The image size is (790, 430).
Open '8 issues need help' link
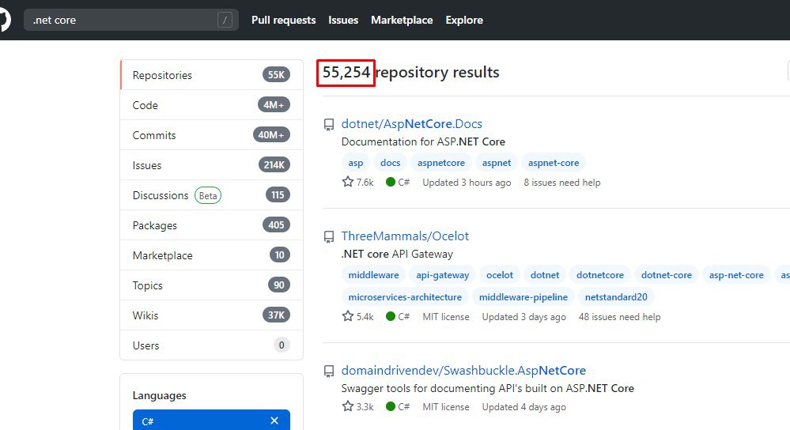pos(561,183)
